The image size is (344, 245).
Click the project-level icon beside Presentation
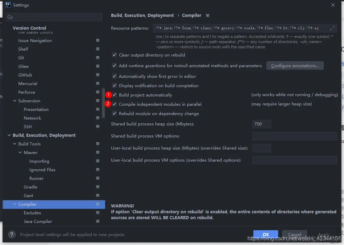tap(98, 109)
